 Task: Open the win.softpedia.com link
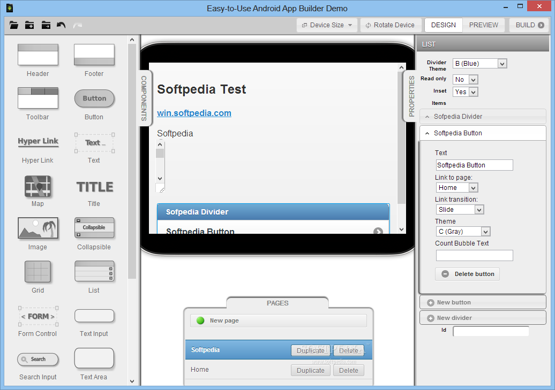[194, 113]
